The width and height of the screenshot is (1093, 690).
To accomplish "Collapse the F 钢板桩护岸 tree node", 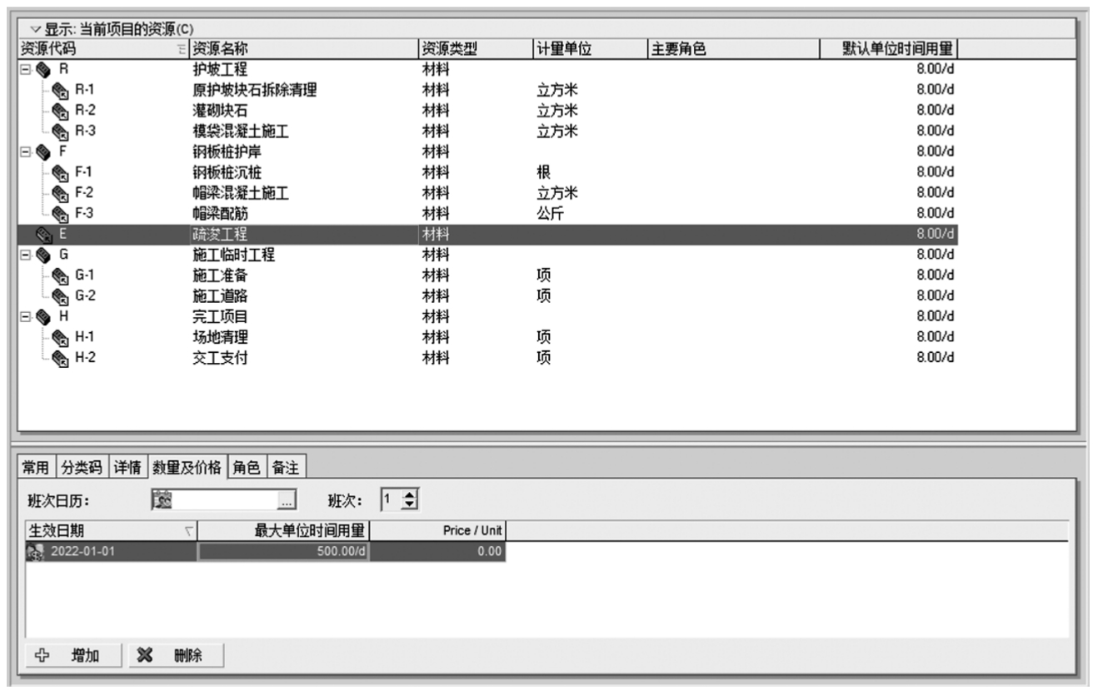I will (23, 152).
